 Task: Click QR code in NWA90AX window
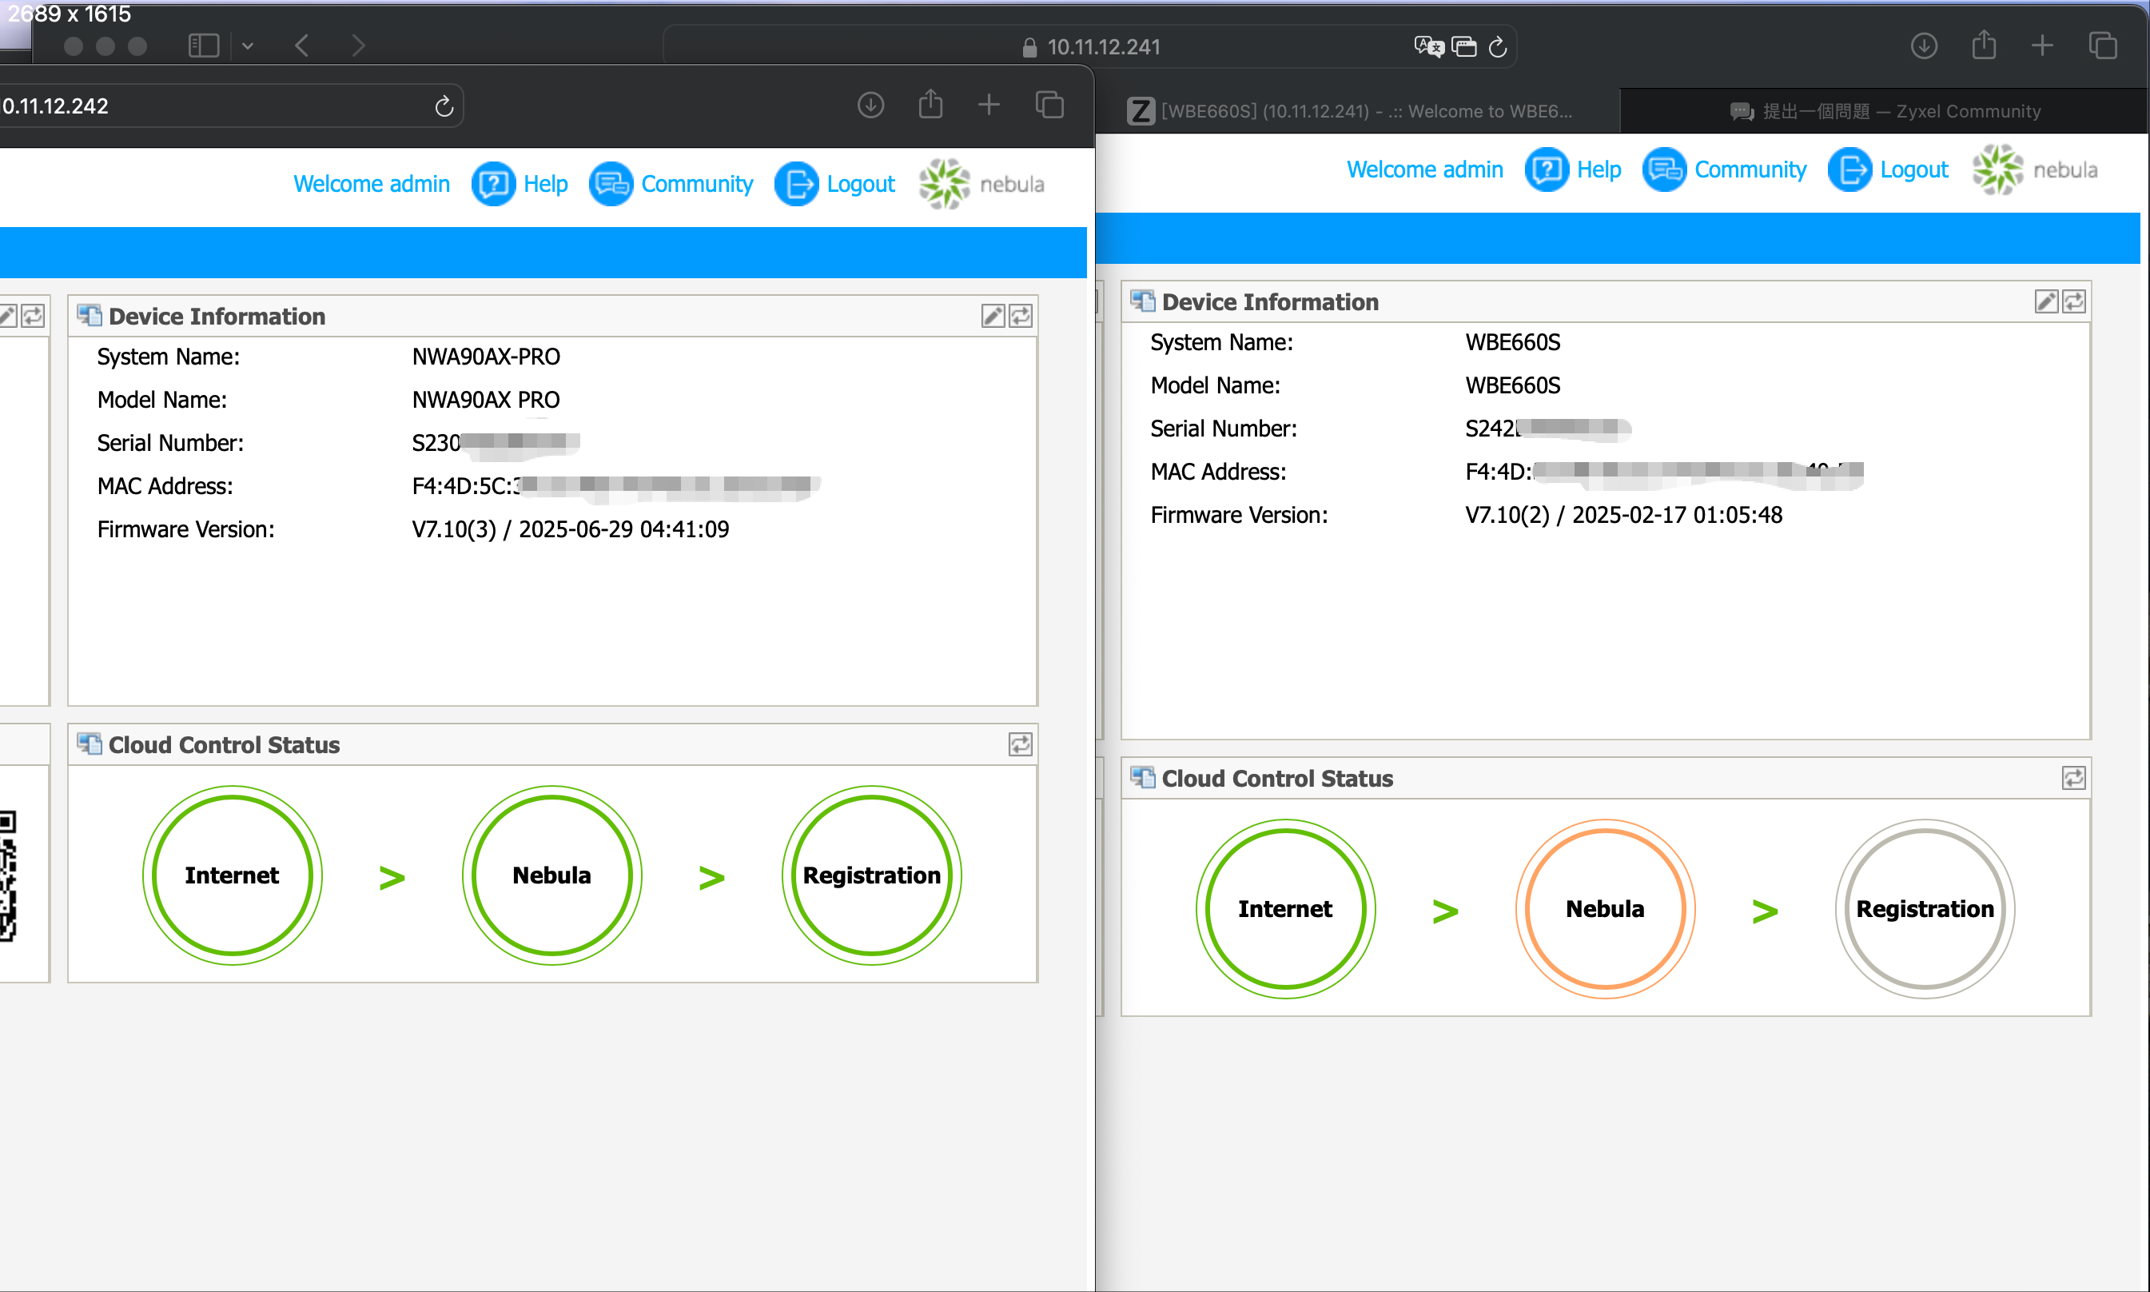[8, 875]
